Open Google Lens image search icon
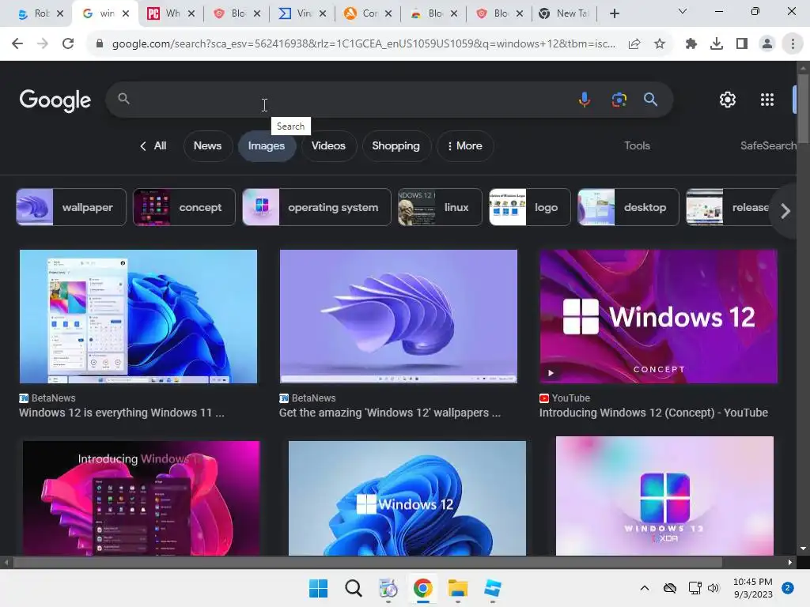 tap(619, 99)
